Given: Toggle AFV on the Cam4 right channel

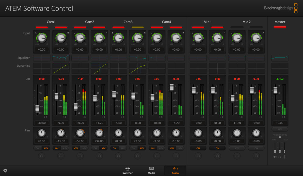Looking at the screenshot, I should (x=180, y=148).
